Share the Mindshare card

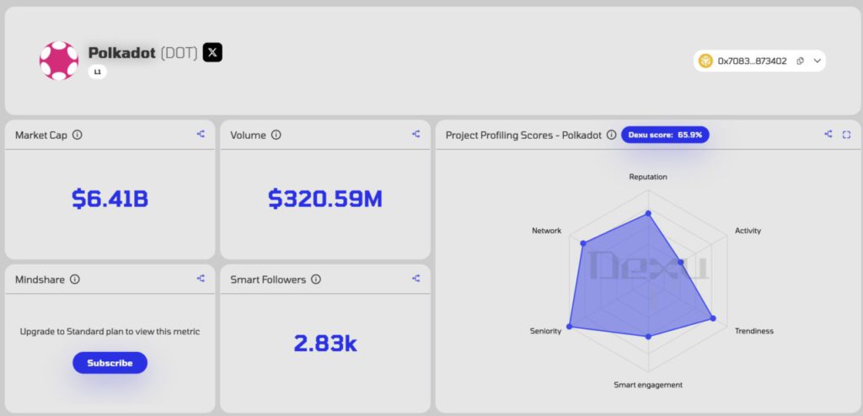(201, 279)
